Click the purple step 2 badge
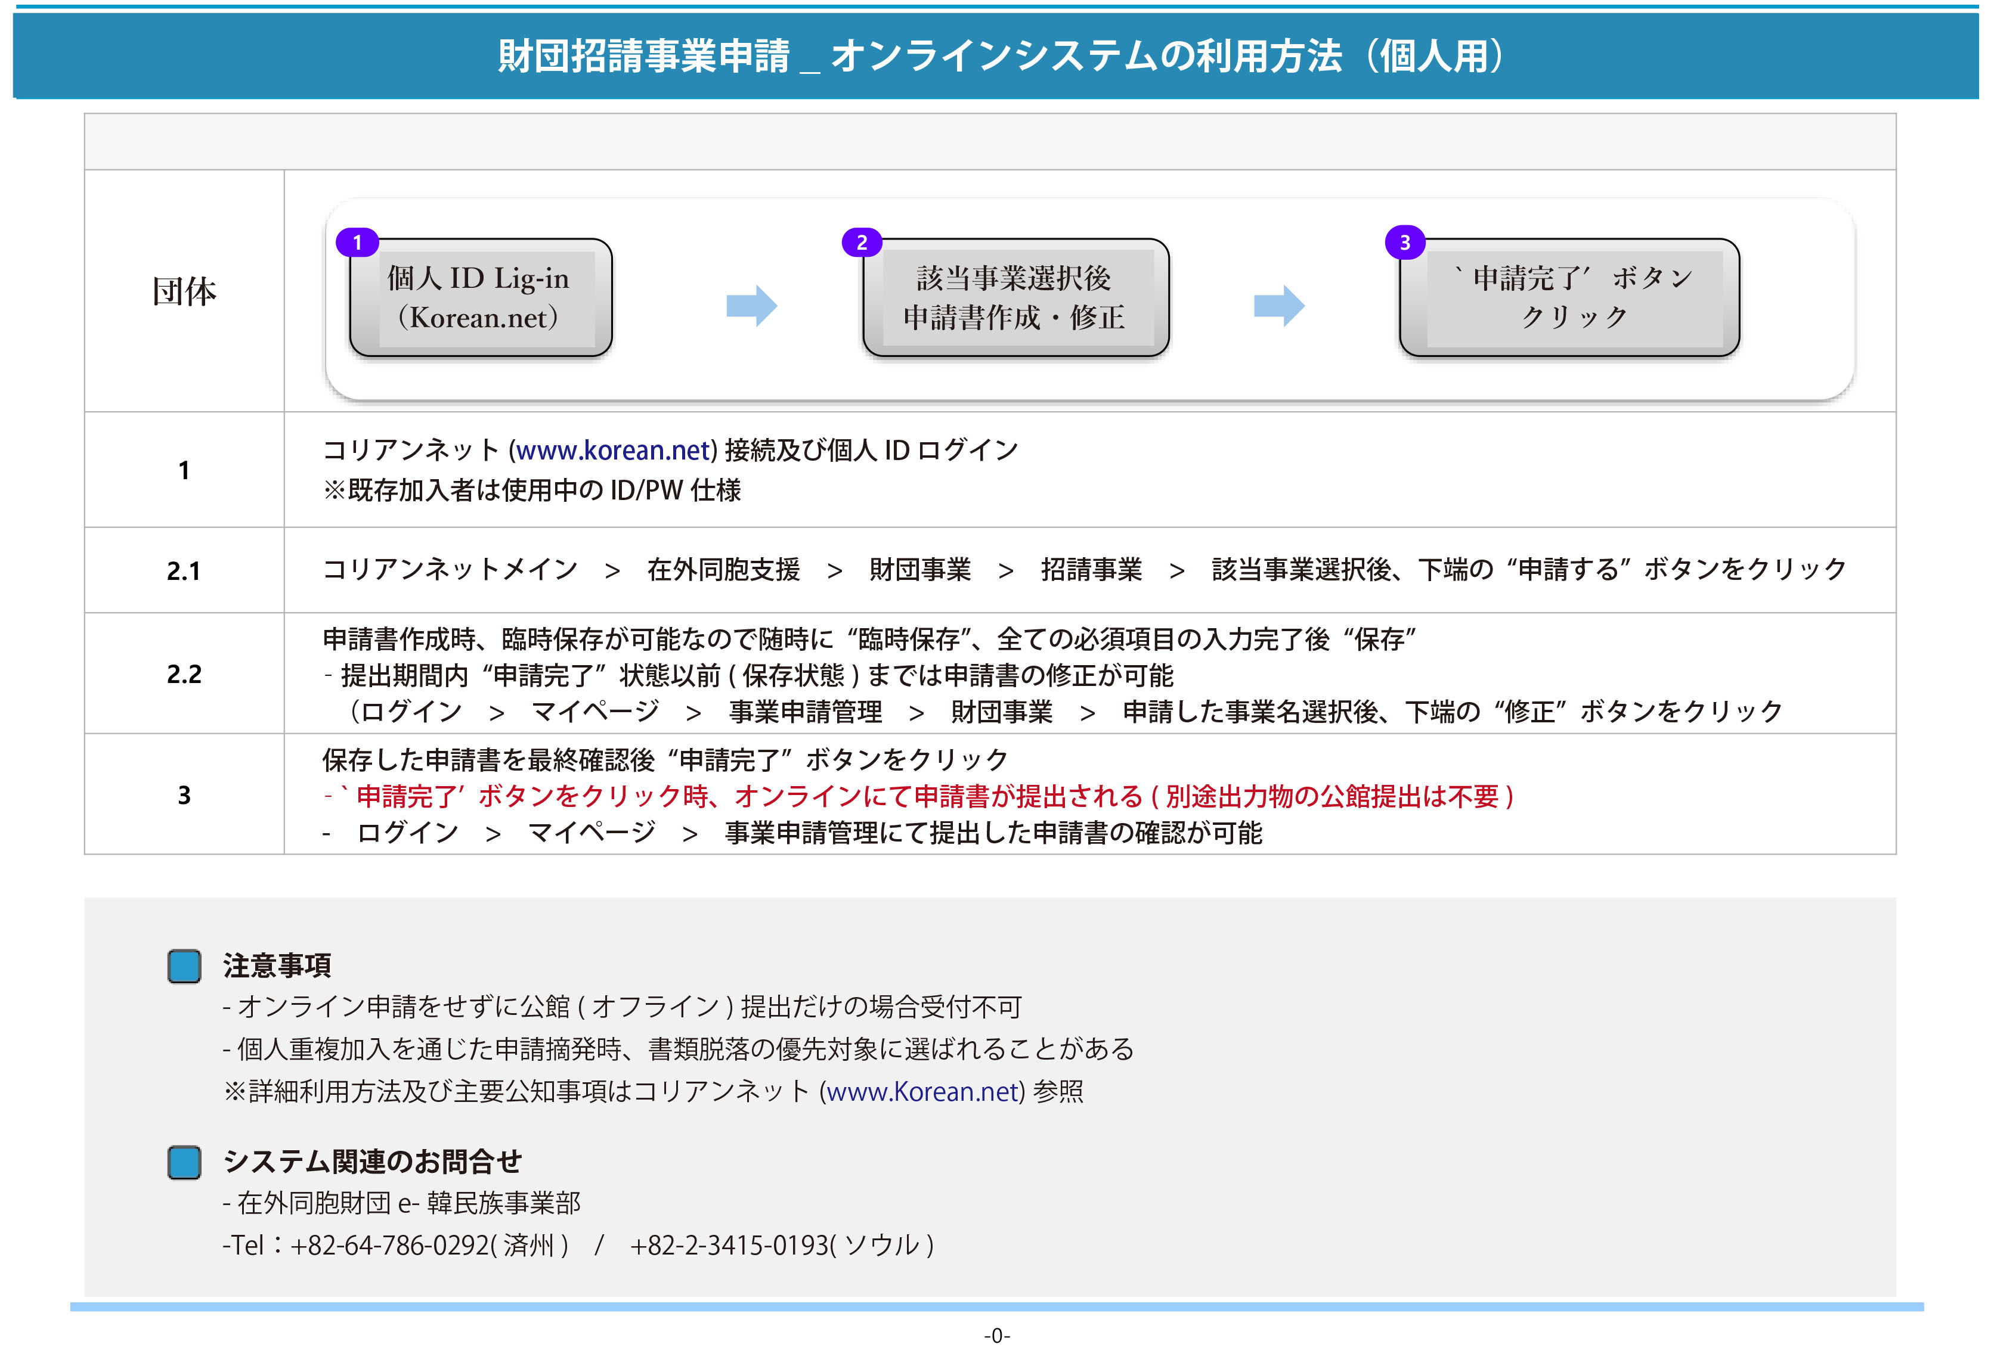Screen dimensions: 1991x1363 pyautogui.click(x=862, y=243)
